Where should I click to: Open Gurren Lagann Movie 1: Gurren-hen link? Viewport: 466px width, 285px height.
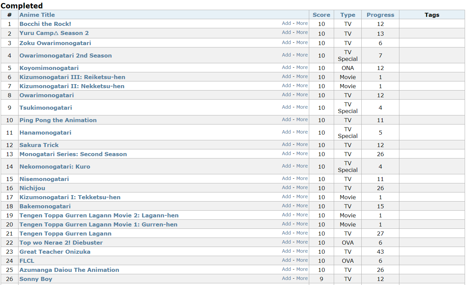coord(98,224)
